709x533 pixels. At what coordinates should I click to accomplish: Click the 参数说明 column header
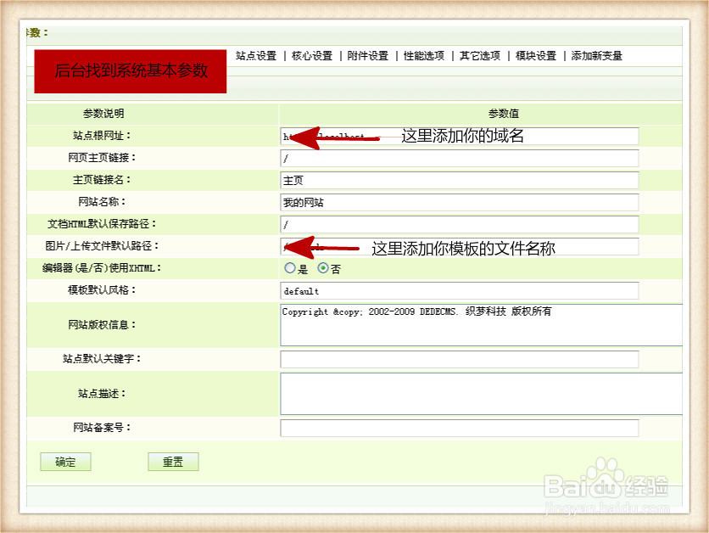pos(103,114)
